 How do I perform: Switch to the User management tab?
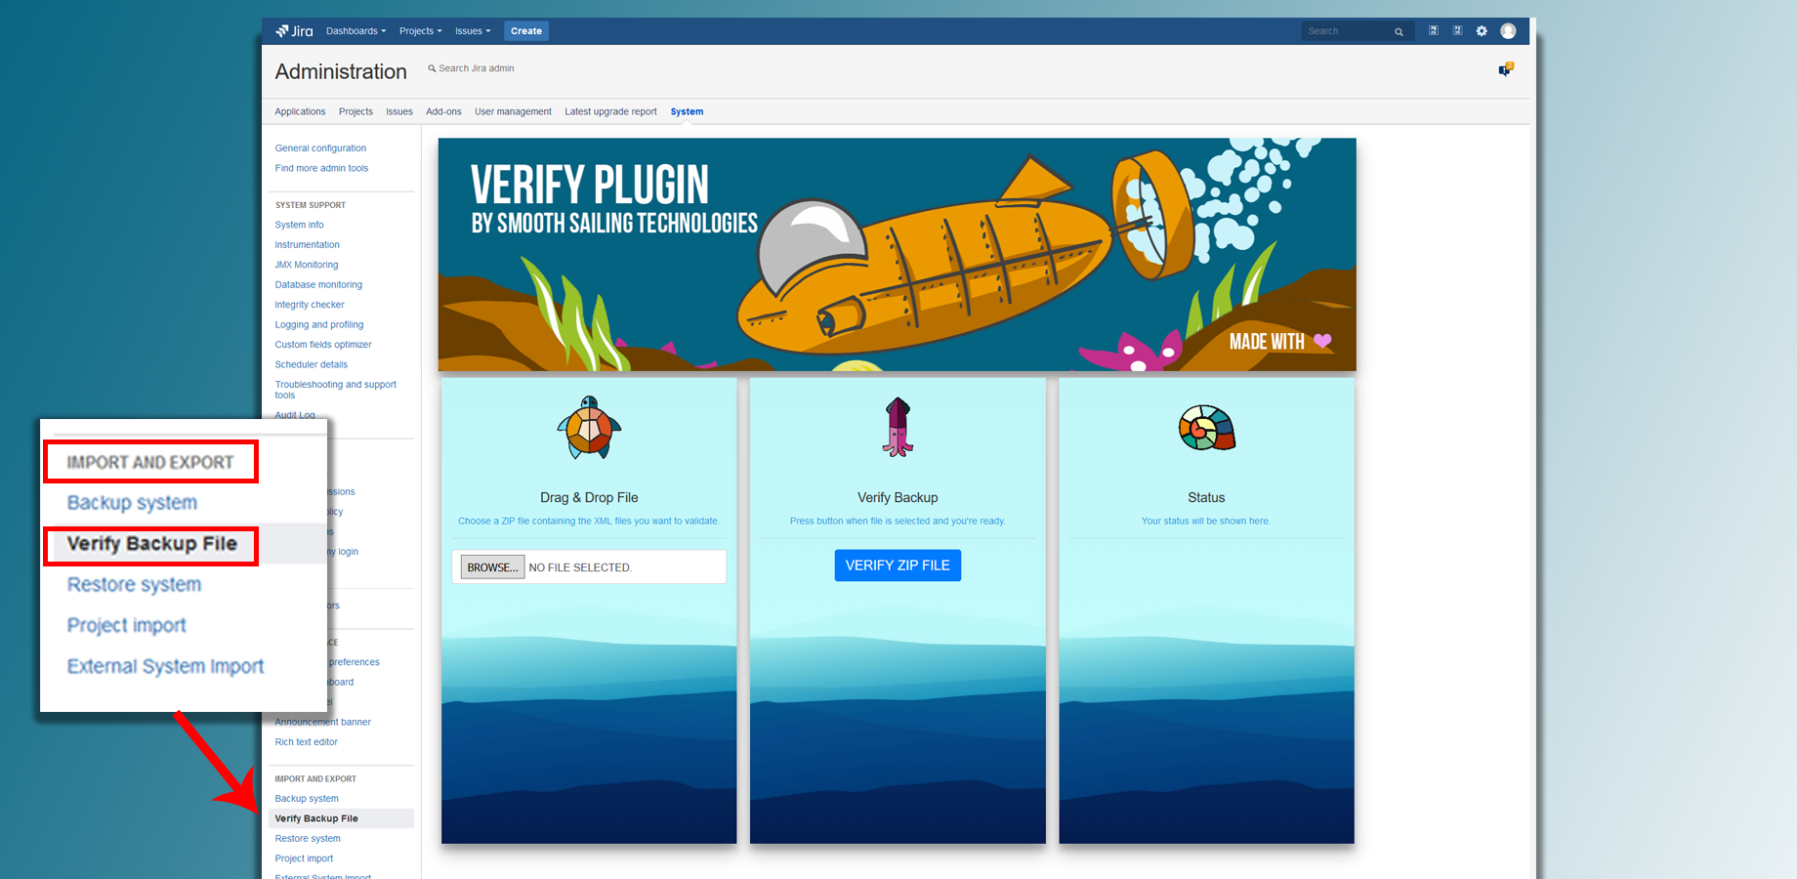[x=513, y=111]
